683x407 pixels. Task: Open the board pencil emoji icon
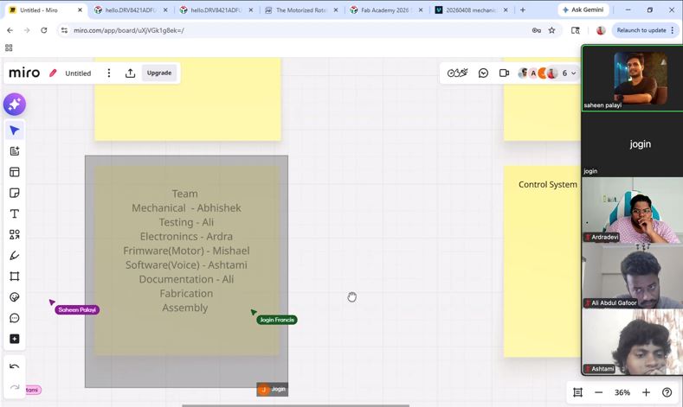(x=53, y=73)
